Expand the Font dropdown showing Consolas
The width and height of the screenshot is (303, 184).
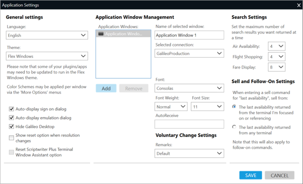(x=189, y=88)
